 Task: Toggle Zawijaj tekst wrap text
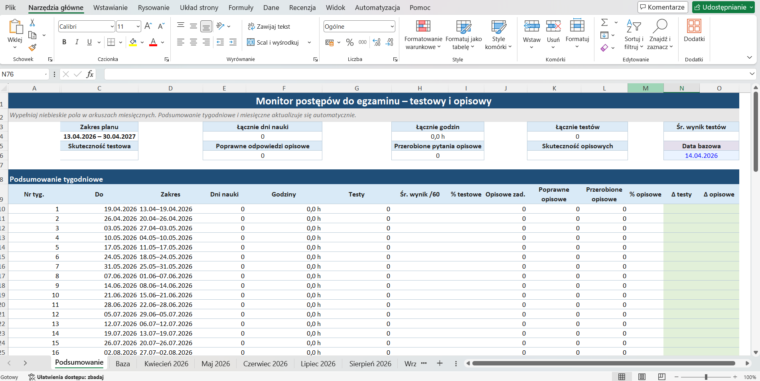tap(269, 26)
